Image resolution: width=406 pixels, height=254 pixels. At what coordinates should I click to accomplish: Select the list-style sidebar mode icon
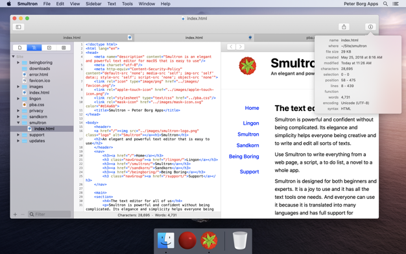pos(64,47)
